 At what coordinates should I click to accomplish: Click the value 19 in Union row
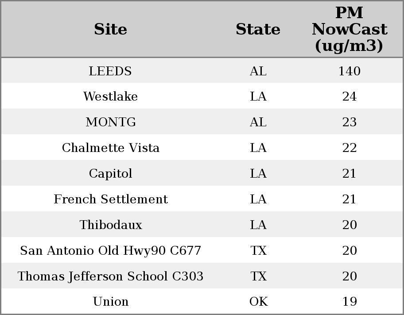click(x=350, y=301)
